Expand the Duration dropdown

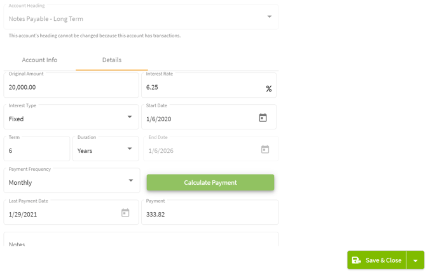(130, 149)
